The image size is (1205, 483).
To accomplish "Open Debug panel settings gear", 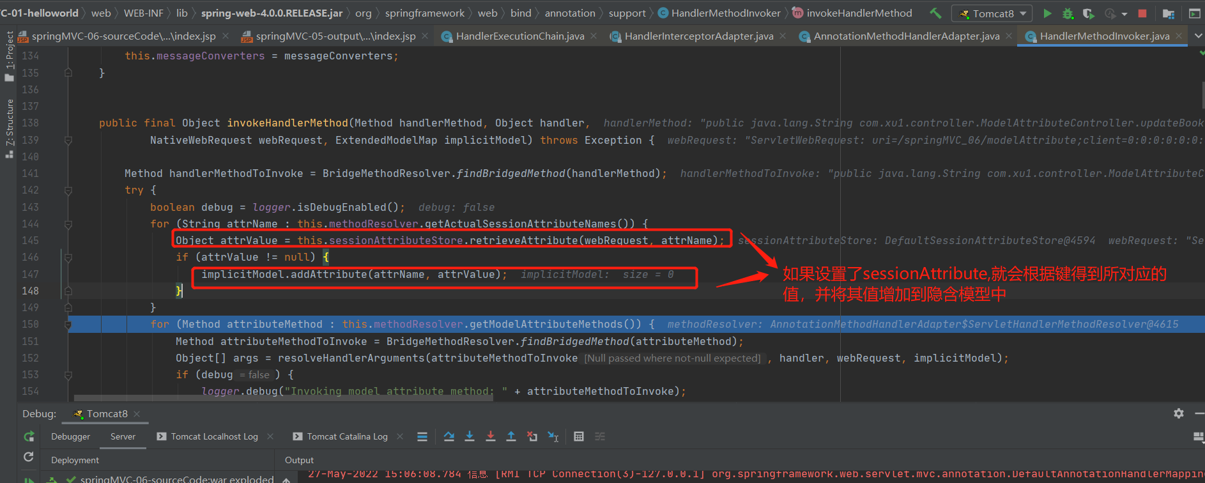I will [x=1179, y=413].
